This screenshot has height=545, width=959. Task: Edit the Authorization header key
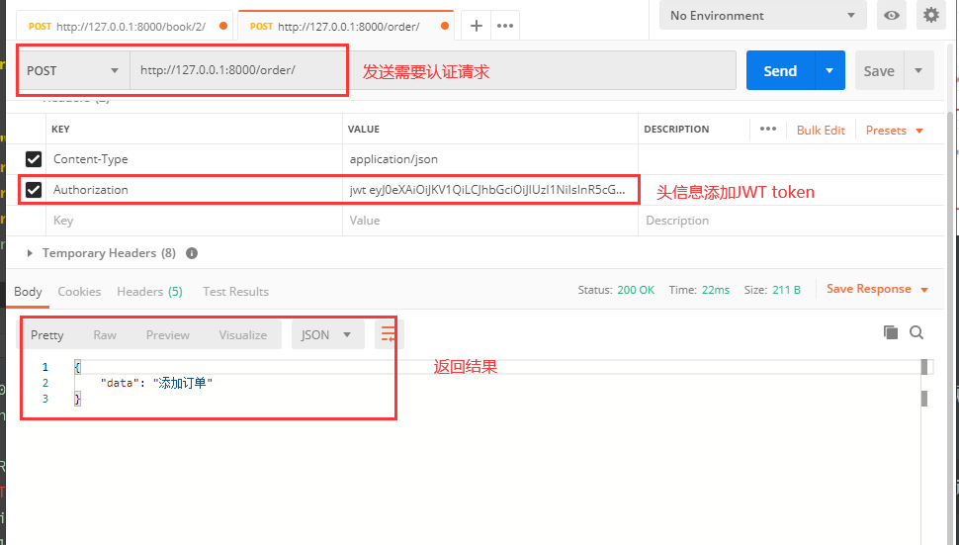[194, 190]
